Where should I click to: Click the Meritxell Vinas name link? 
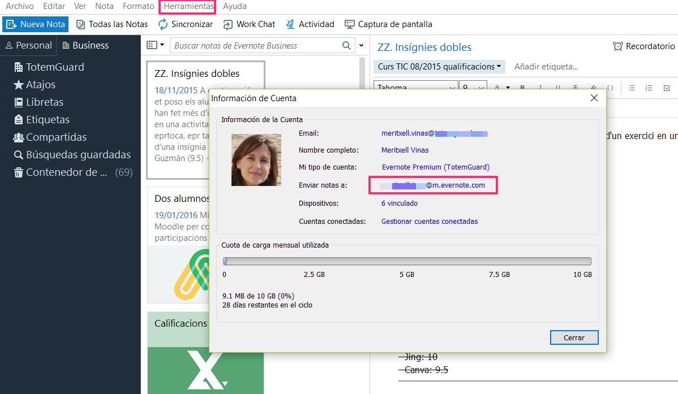click(405, 150)
